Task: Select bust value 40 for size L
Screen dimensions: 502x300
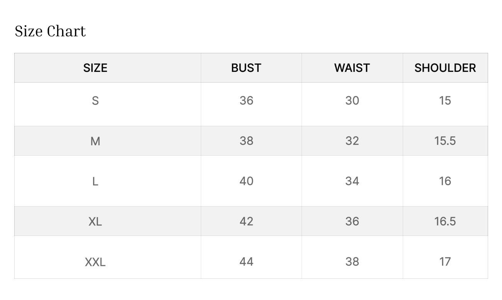Action: 246,181
